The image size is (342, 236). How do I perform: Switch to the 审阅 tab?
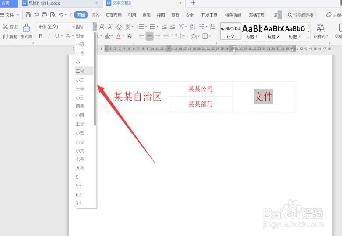pos(146,15)
